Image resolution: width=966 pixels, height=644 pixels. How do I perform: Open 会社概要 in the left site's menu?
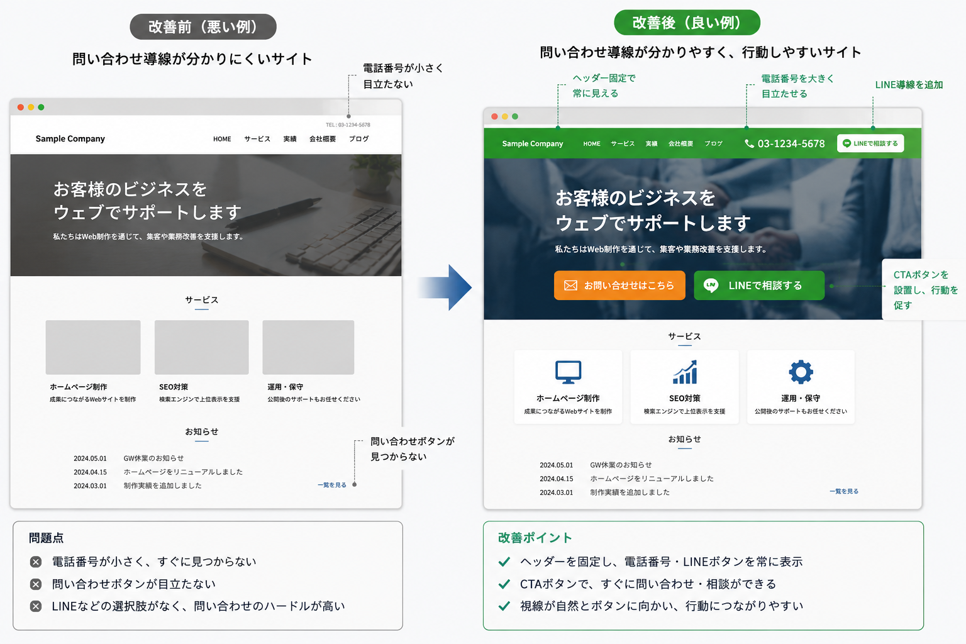tap(323, 139)
